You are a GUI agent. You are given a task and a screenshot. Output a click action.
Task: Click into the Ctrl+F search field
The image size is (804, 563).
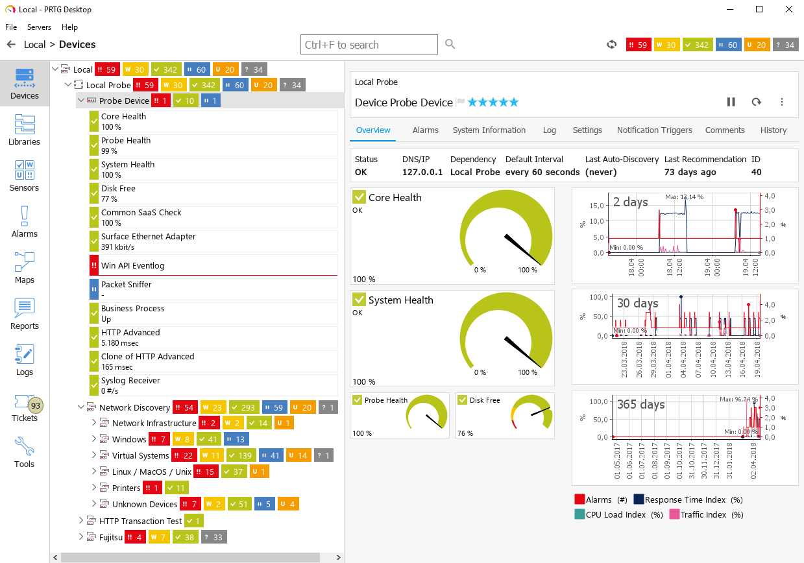(369, 45)
